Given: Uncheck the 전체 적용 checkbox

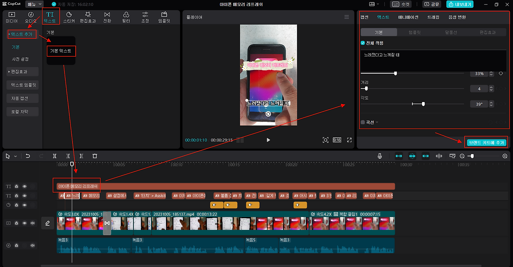Looking at the screenshot, I should coord(363,43).
